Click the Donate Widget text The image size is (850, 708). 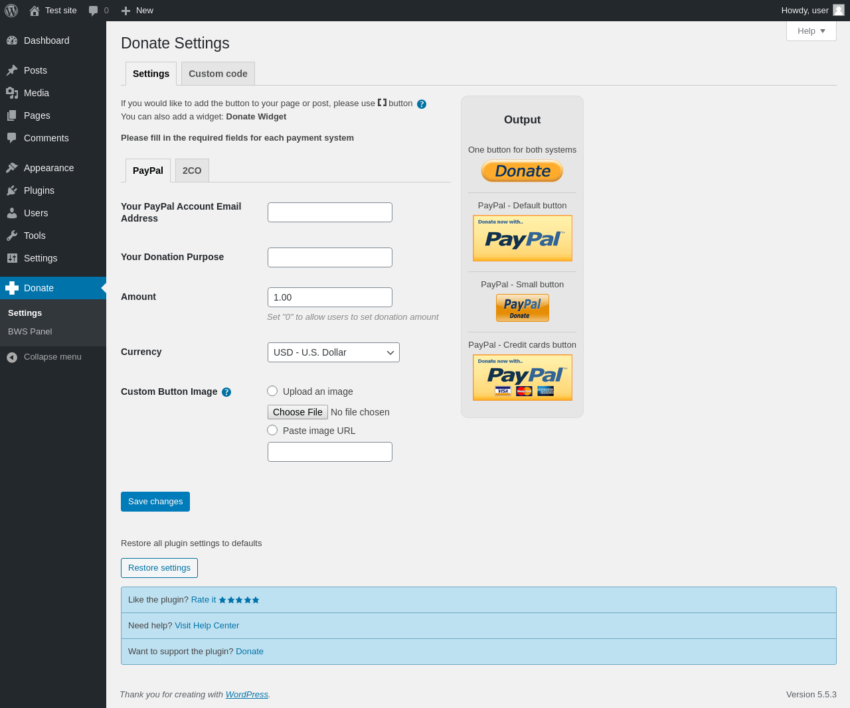coord(256,117)
